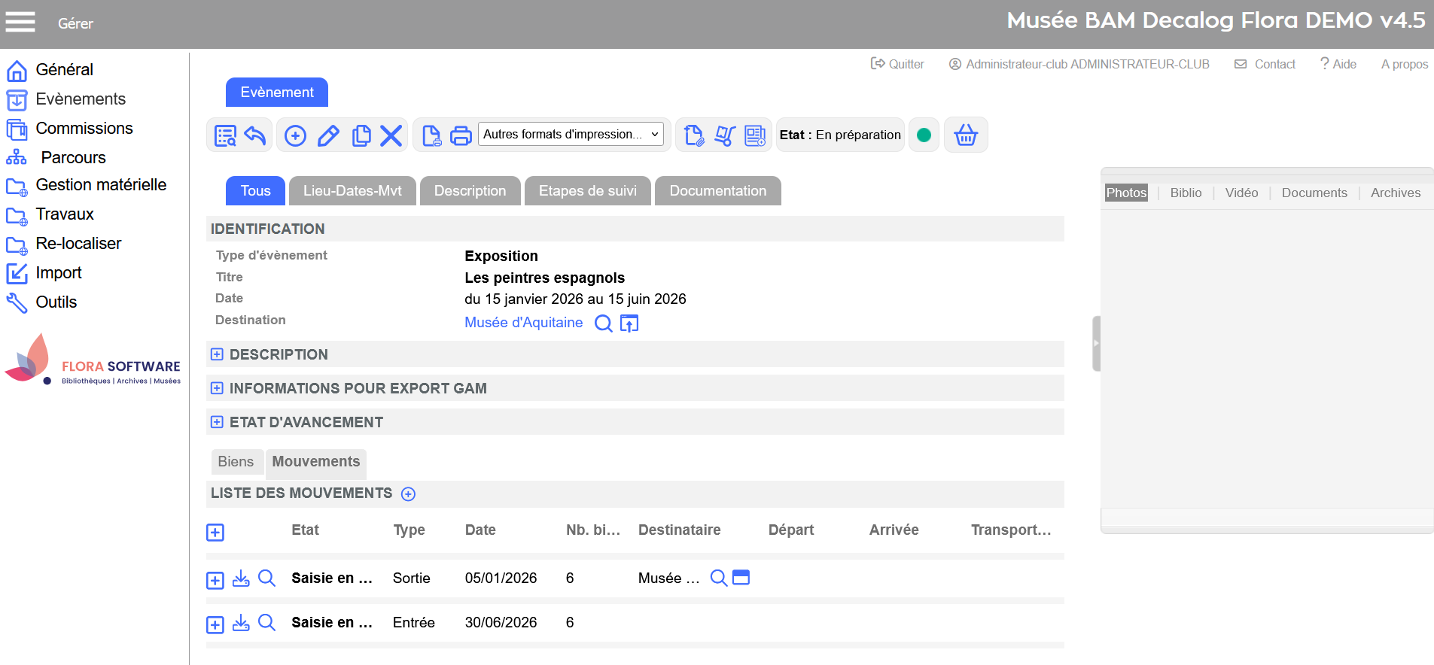The width and height of the screenshot is (1434, 665).
Task: Click the printer icon
Action: pyautogui.click(x=461, y=135)
